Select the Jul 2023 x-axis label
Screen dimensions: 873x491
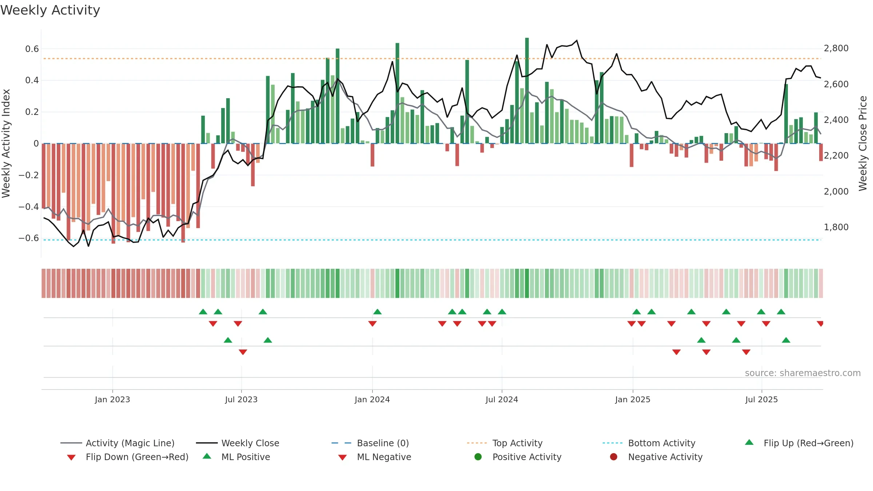coord(241,399)
